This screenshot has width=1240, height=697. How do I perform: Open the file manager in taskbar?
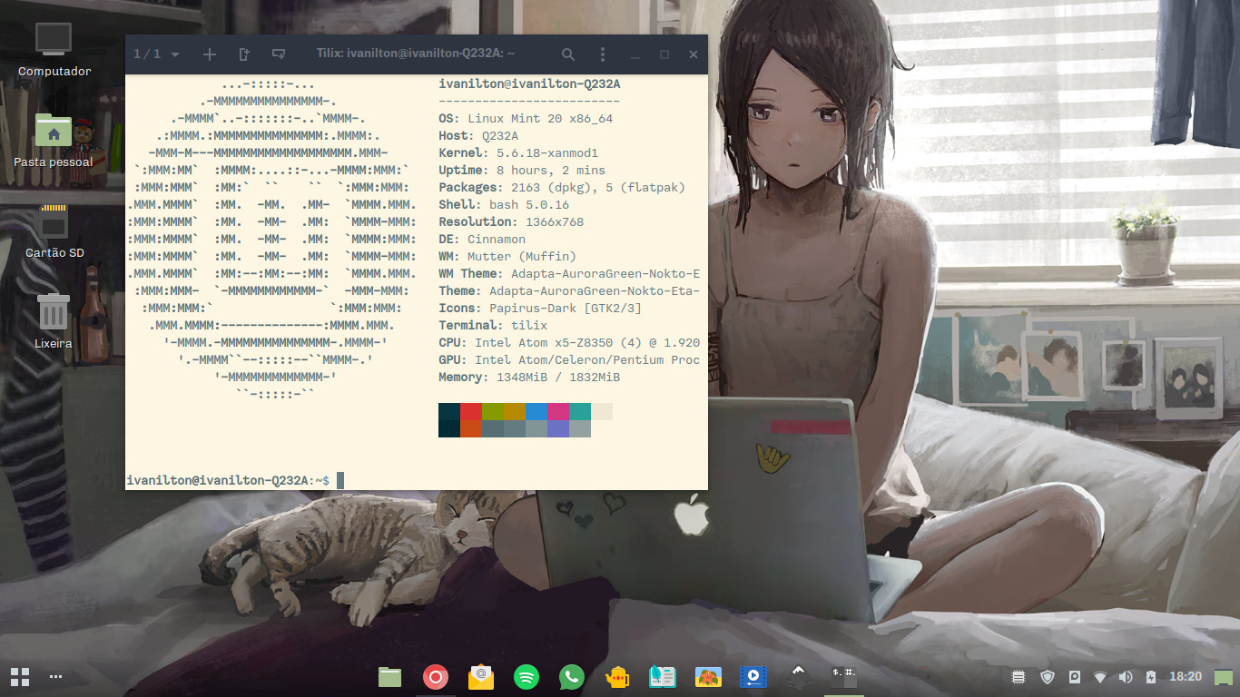[x=390, y=677]
